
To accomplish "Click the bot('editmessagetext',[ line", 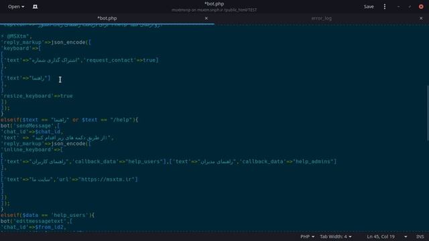I will tap(36, 221).
